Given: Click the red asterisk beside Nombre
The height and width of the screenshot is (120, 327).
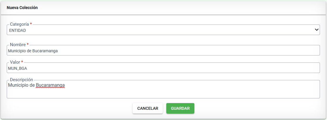Looking at the screenshot, I should coord(28,44).
